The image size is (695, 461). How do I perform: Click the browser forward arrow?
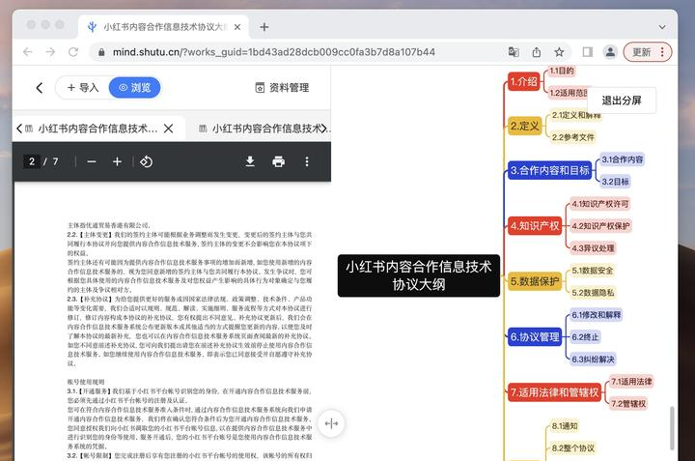(x=50, y=52)
